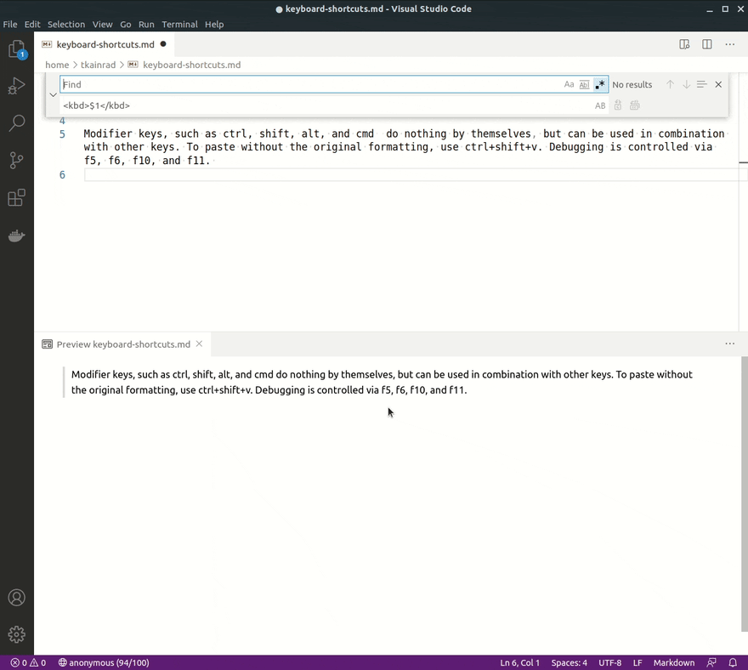Open the Explorer view in activity bar

click(x=17, y=49)
